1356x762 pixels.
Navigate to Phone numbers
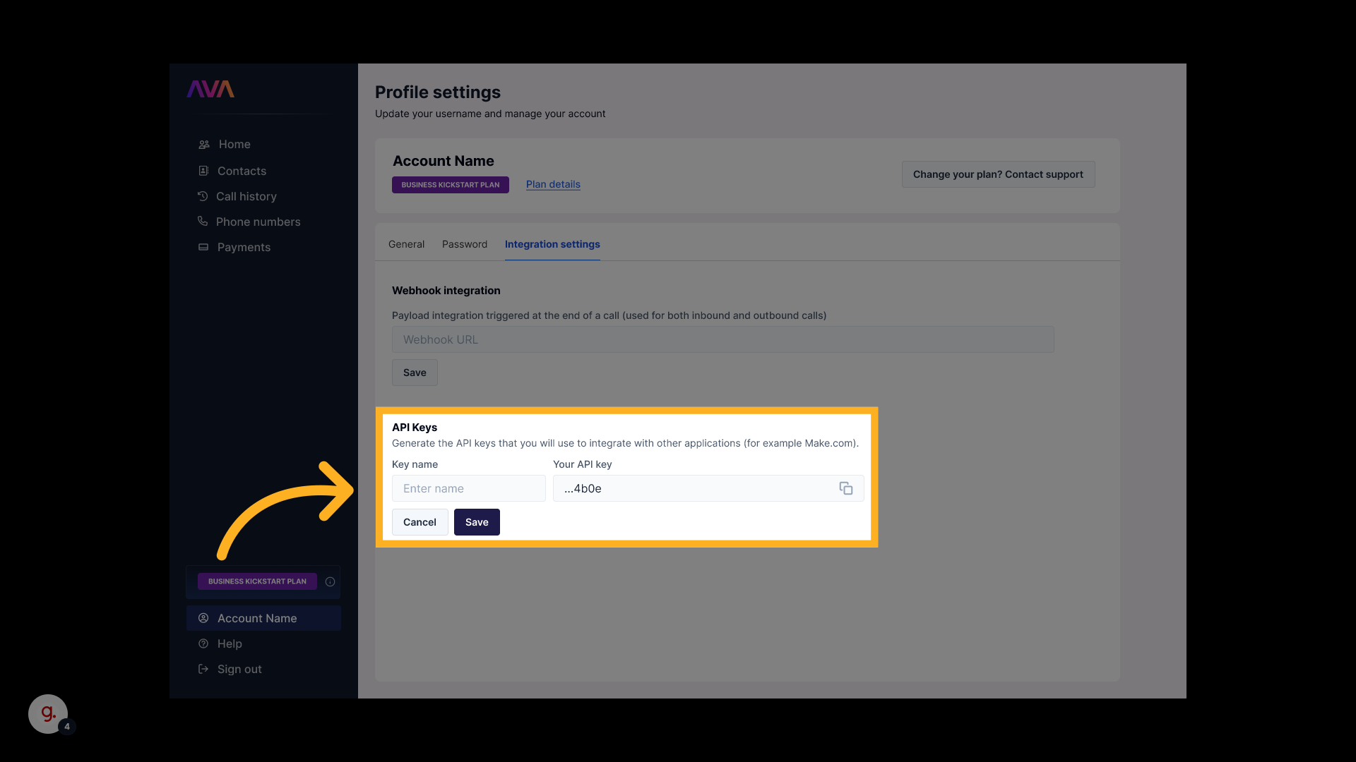tap(257, 222)
